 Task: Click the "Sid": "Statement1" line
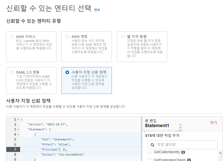click(x=81, y=139)
